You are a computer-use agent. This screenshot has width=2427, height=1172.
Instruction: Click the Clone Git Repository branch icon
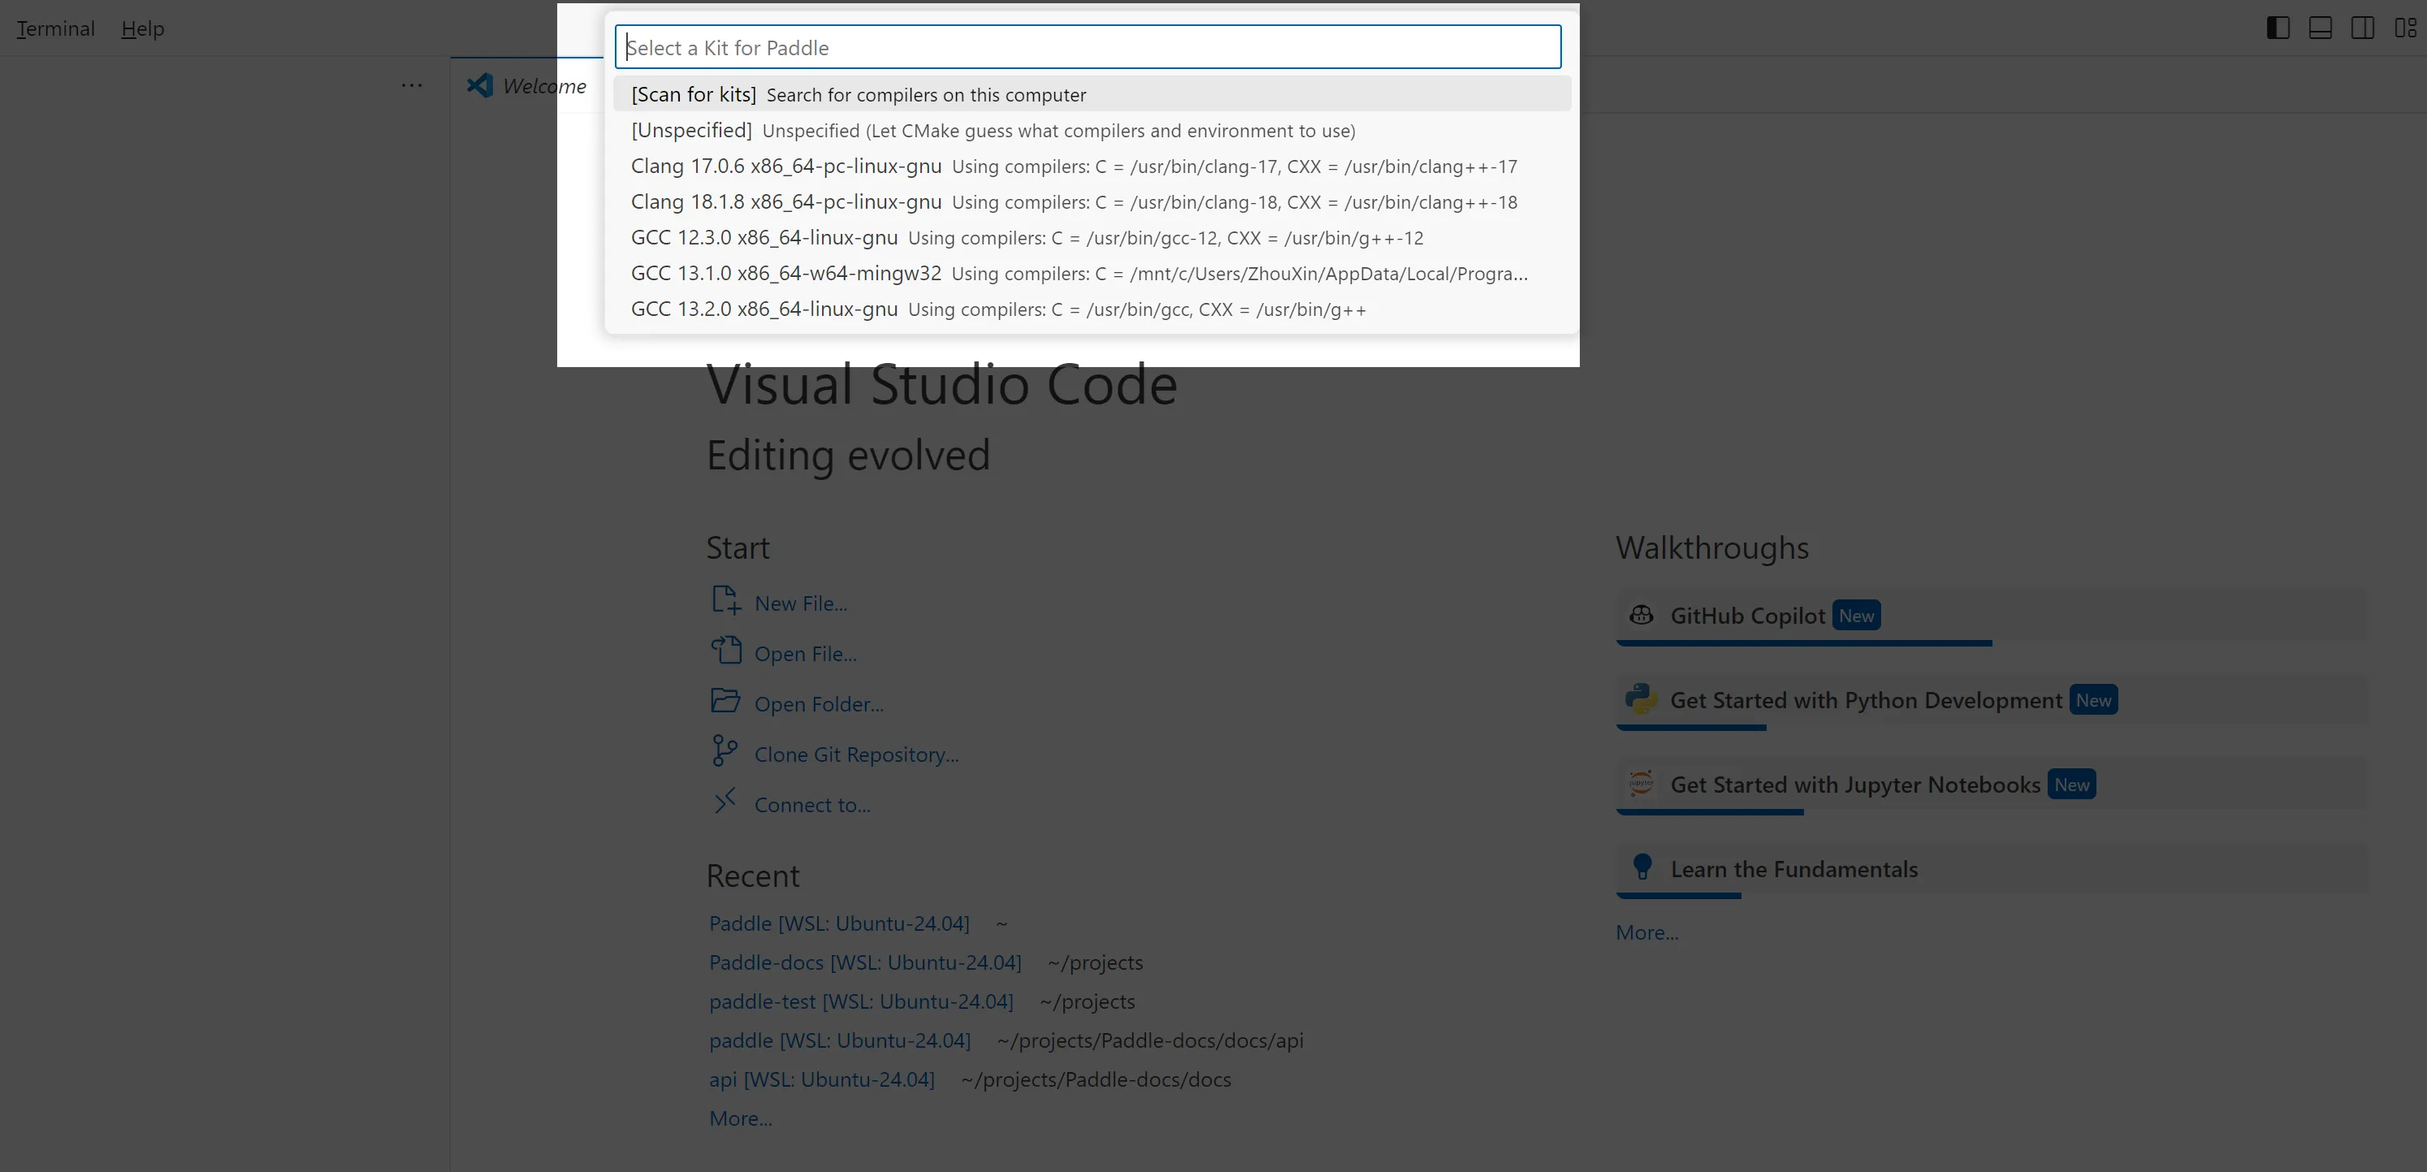click(x=725, y=750)
